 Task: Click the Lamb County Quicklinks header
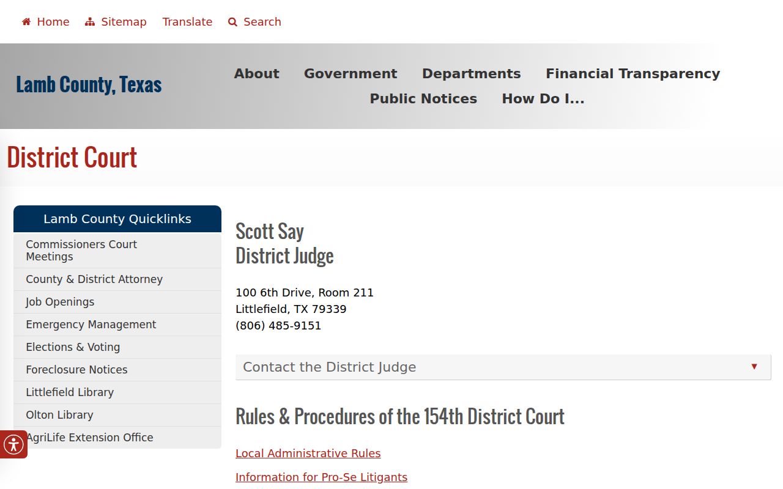click(117, 219)
